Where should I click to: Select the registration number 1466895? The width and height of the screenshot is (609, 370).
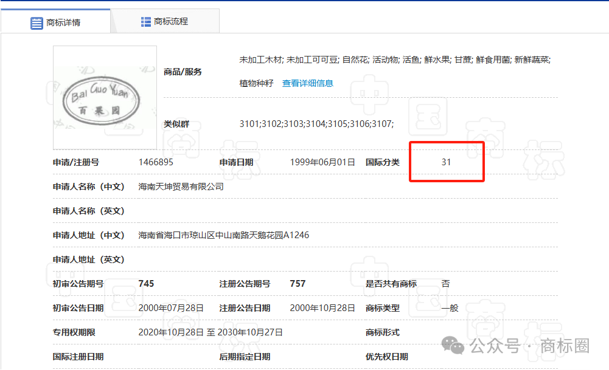pos(156,162)
